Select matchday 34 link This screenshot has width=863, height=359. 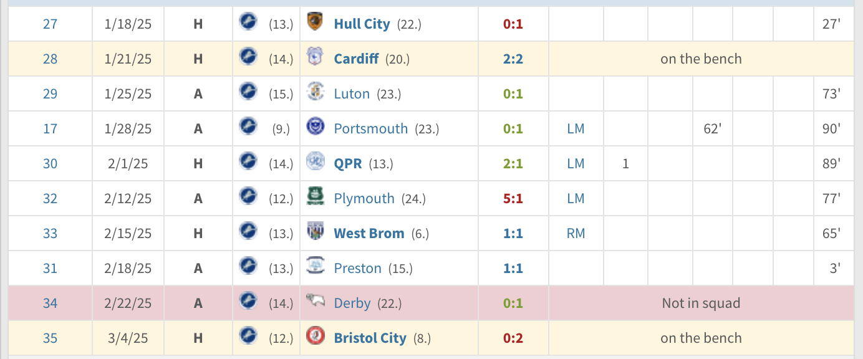50,303
